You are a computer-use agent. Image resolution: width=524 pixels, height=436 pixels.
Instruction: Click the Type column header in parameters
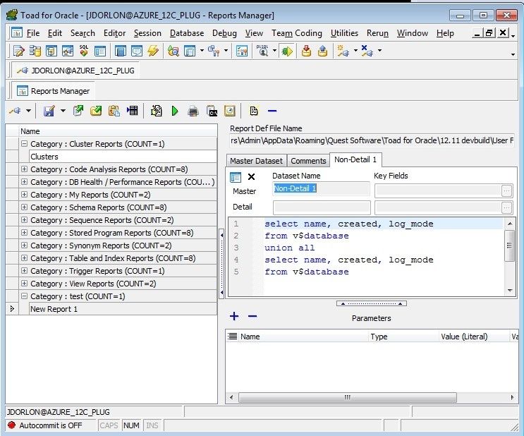tap(403, 337)
